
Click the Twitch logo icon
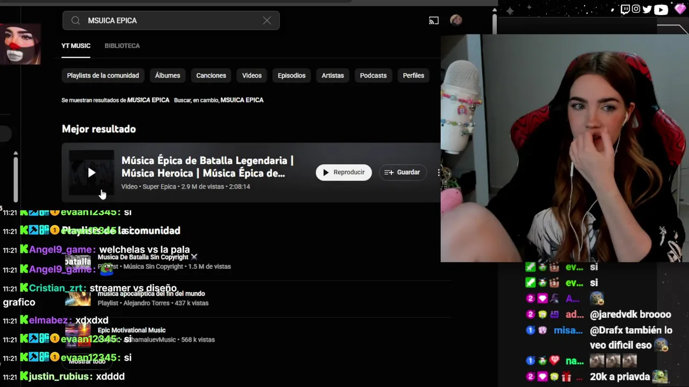pos(625,9)
